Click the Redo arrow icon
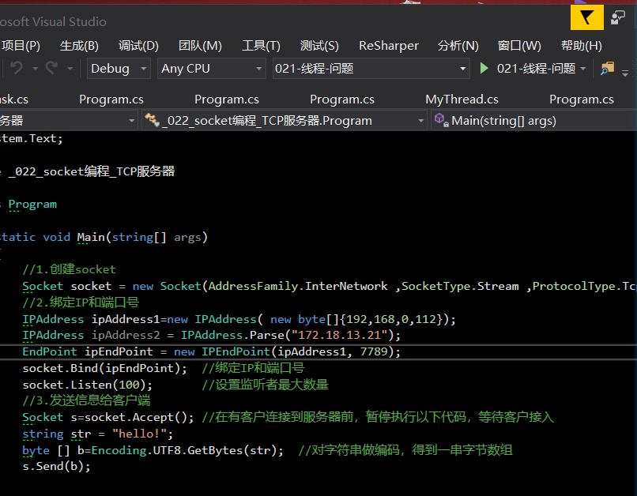Image resolution: width=637 pixels, height=496 pixels. (x=51, y=68)
